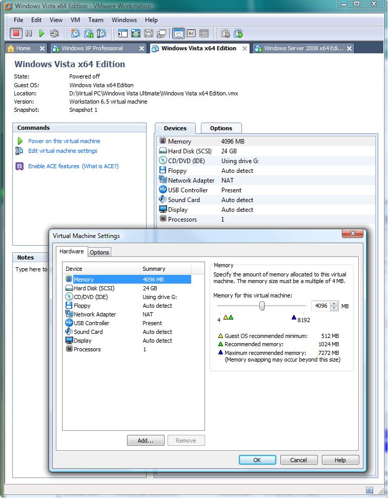Image resolution: width=388 pixels, height=498 pixels.
Task: Select the highlighted Summary view toolbar icon
Action: click(179, 33)
